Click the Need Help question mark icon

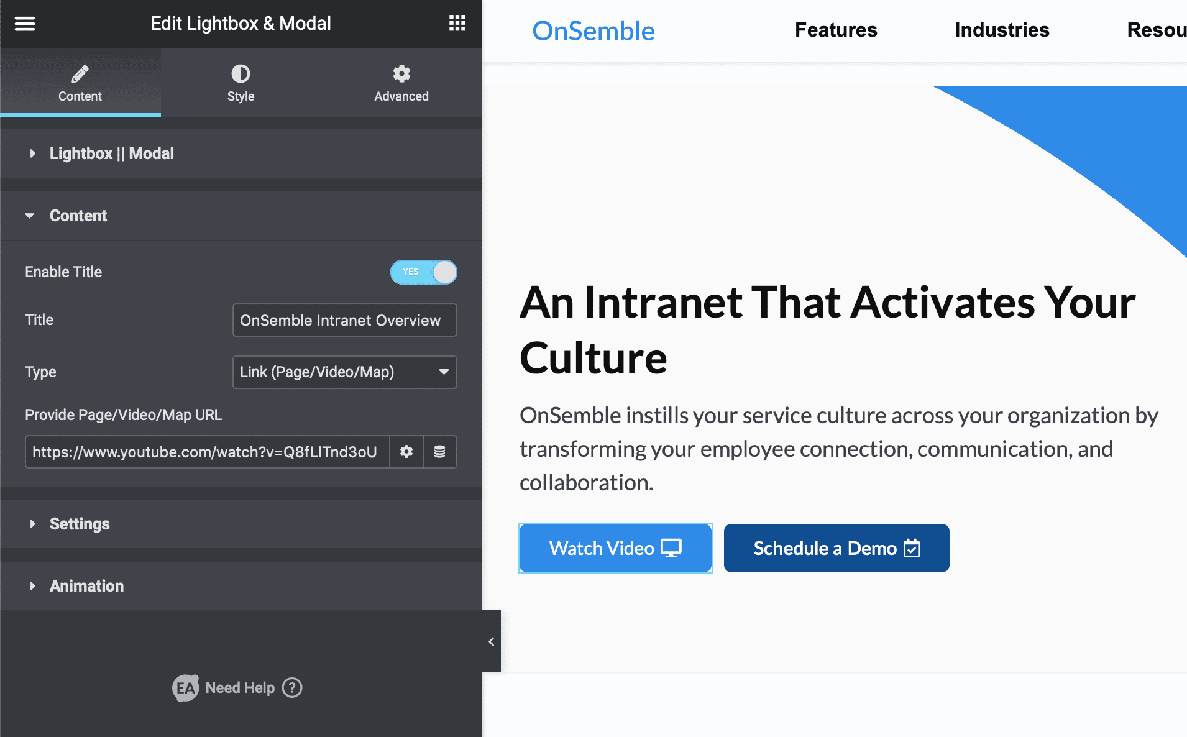[x=292, y=687]
